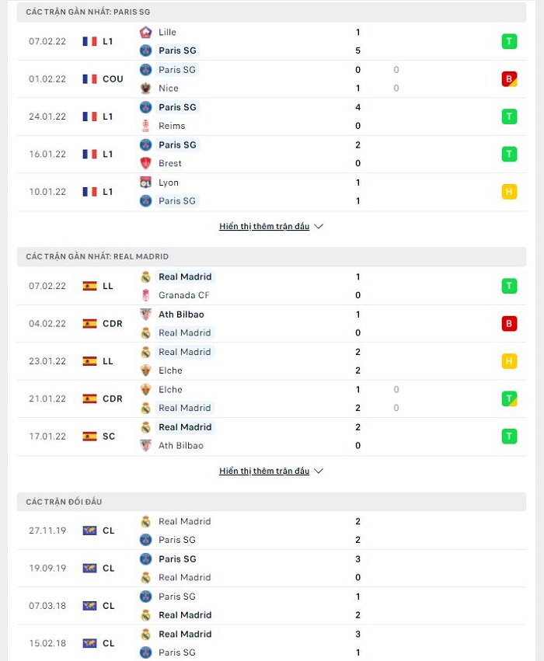The height and width of the screenshot is (661, 544).
Task: Select Real Madrid team name in 15.02.18 match
Action: pyautogui.click(x=185, y=634)
